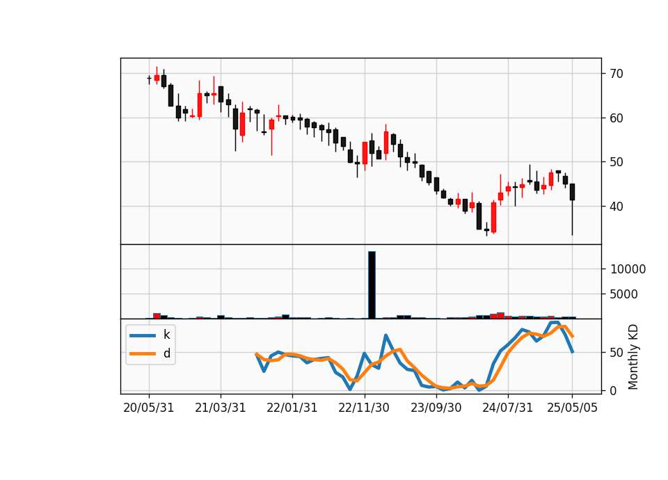This screenshot has height=480, width=668.
Task: Click the x-axis date label 23/09/30
Action: [436, 408]
